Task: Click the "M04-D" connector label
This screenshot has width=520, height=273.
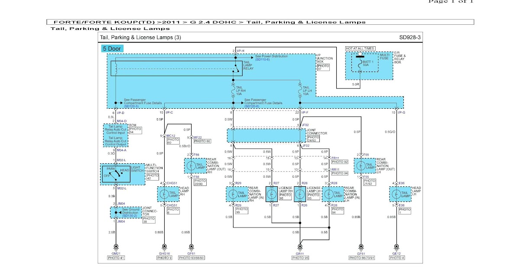Action: (122, 121)
